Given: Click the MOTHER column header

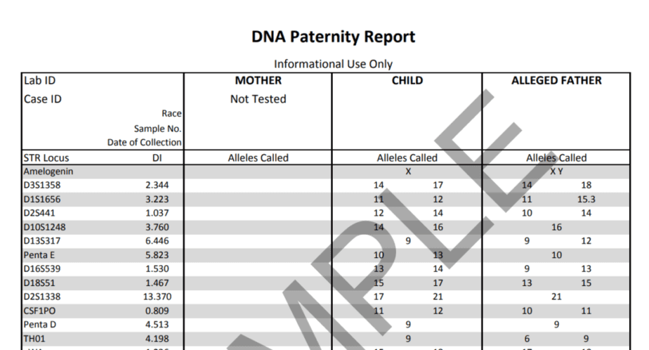Looking at the screenshot, I should pos(258,80).
